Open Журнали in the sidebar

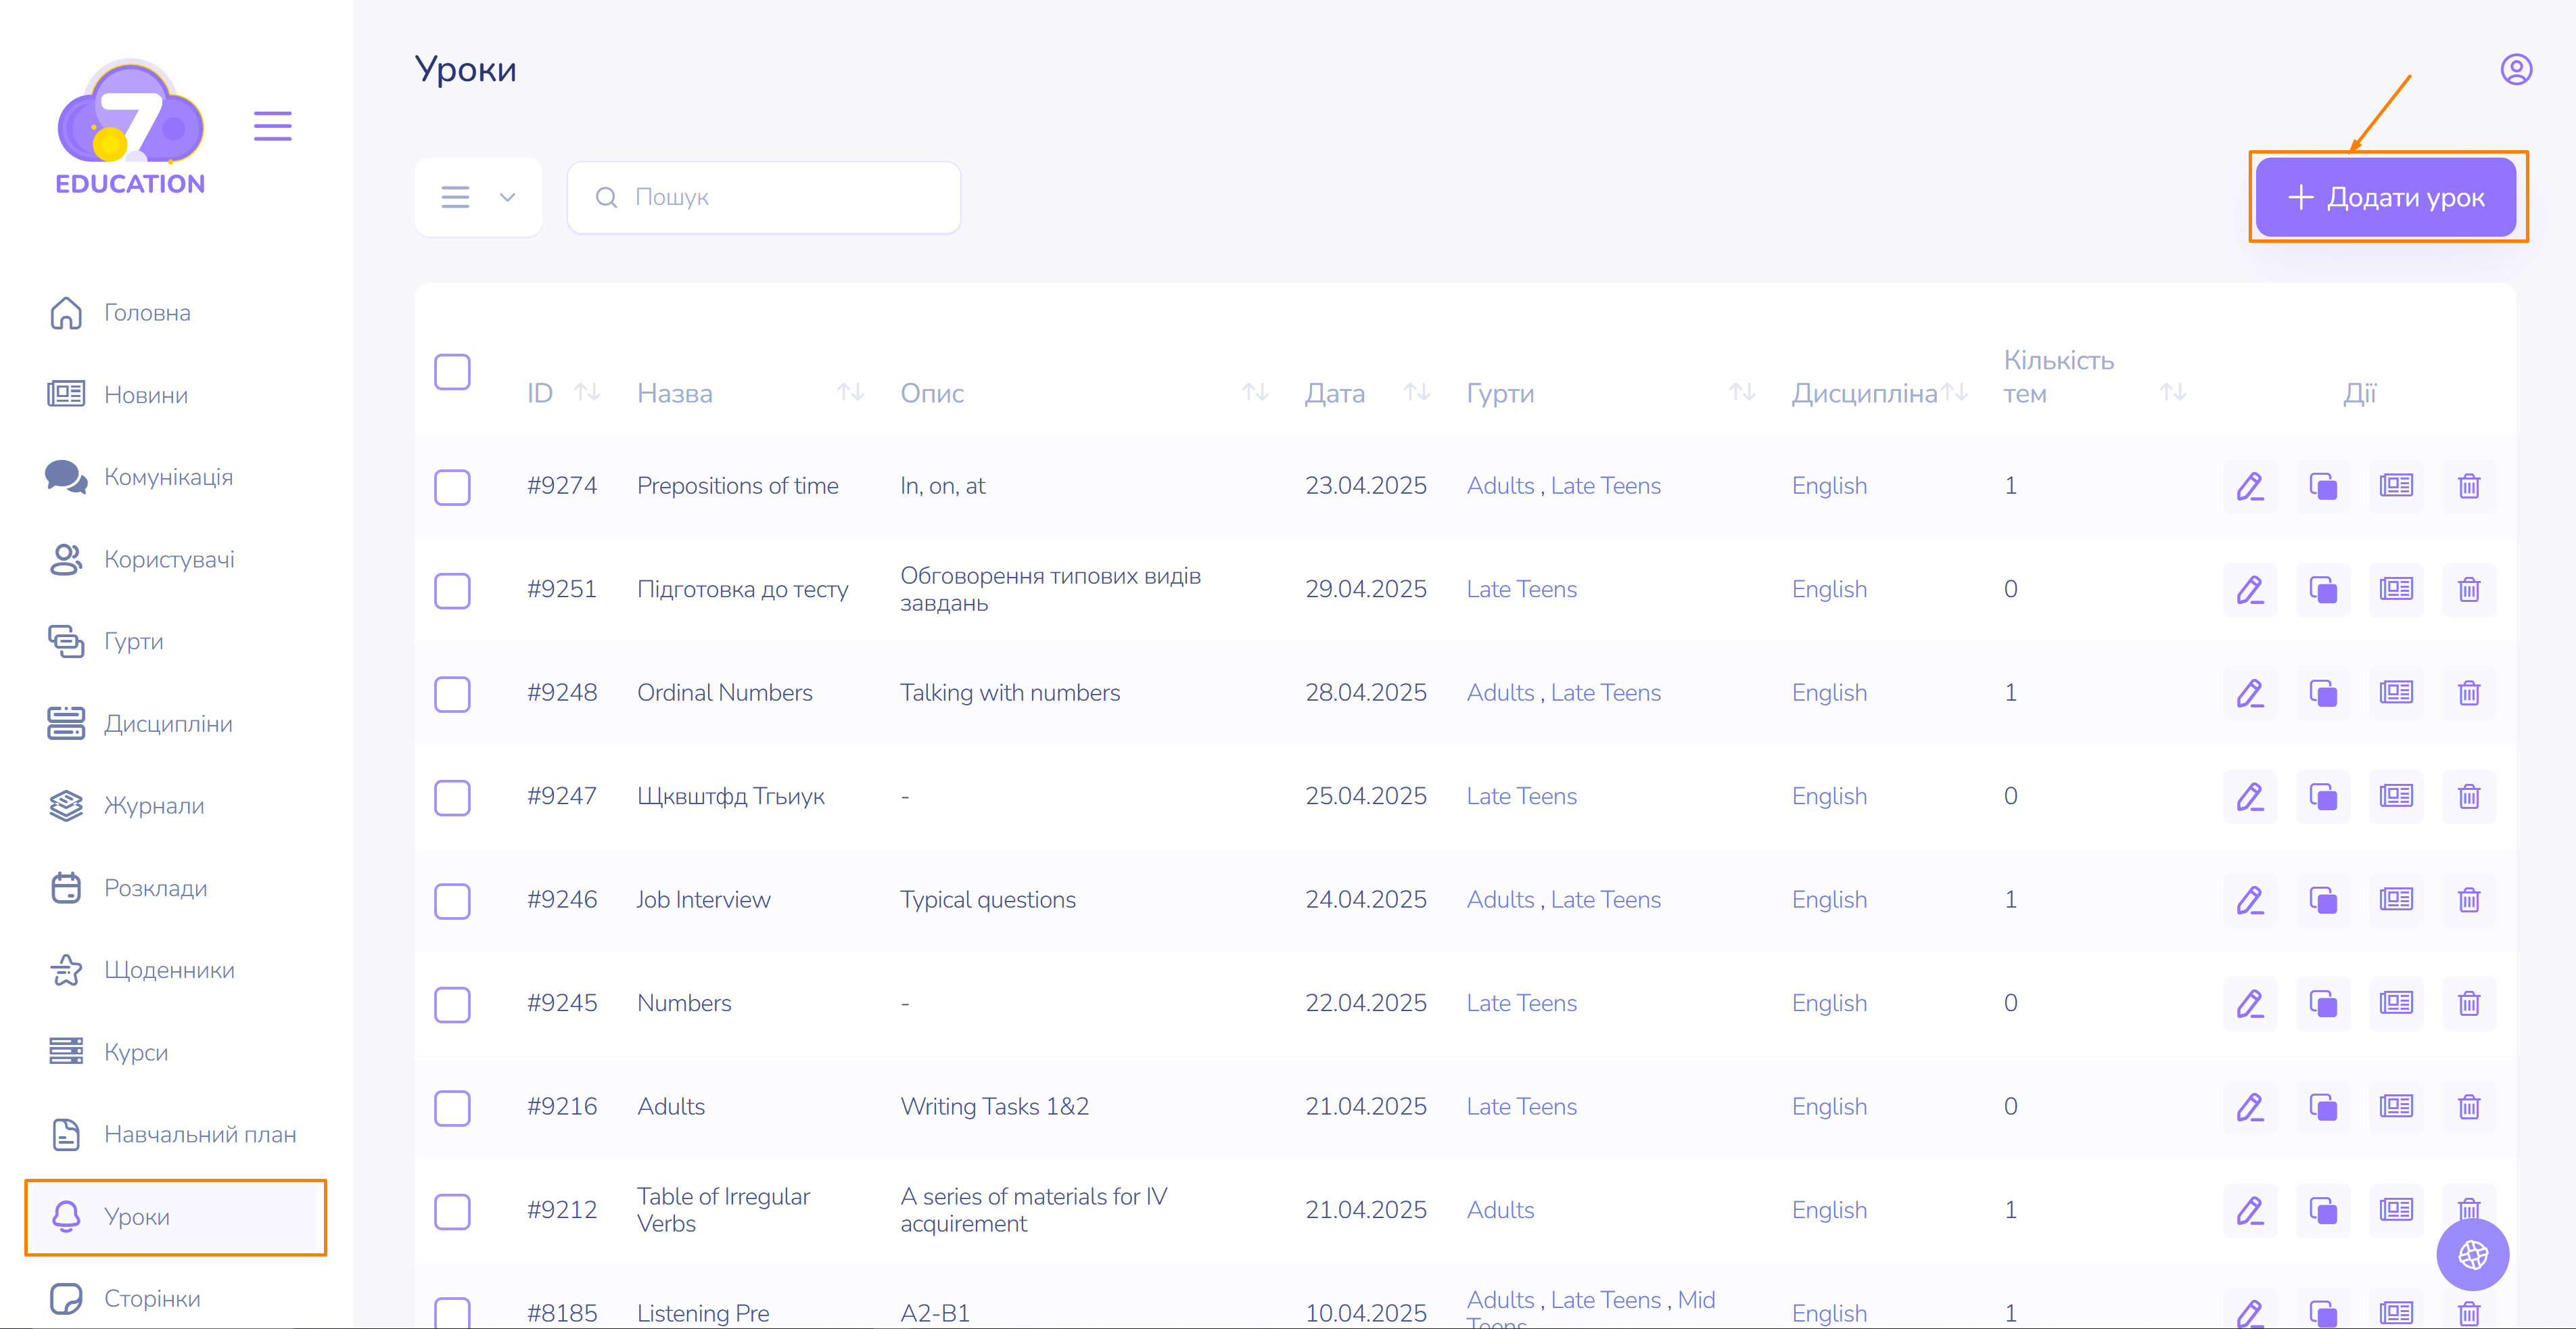[x=153, y=806]
